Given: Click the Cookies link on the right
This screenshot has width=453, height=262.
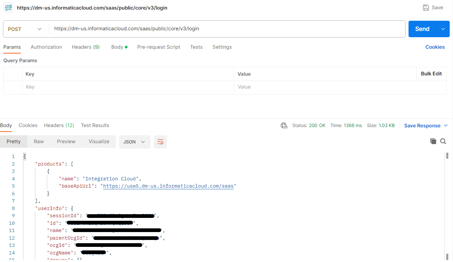Looking at the screenshot, I should click(x=435, y=47).
